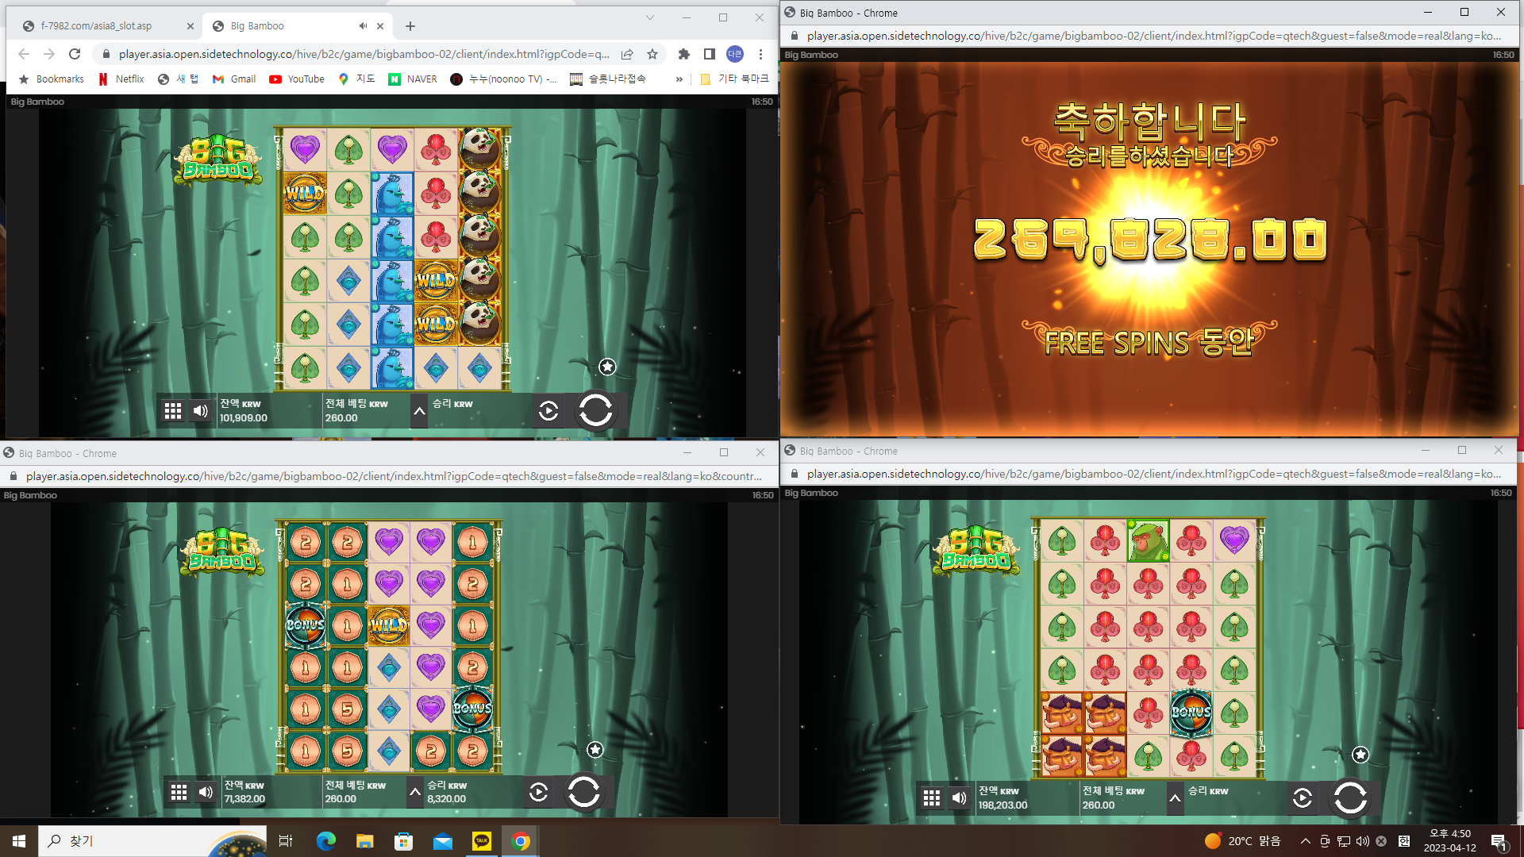Open Chrome three-dot menu
The width and height of the screenshot is (1524, 857).
(x=760, y=54)
